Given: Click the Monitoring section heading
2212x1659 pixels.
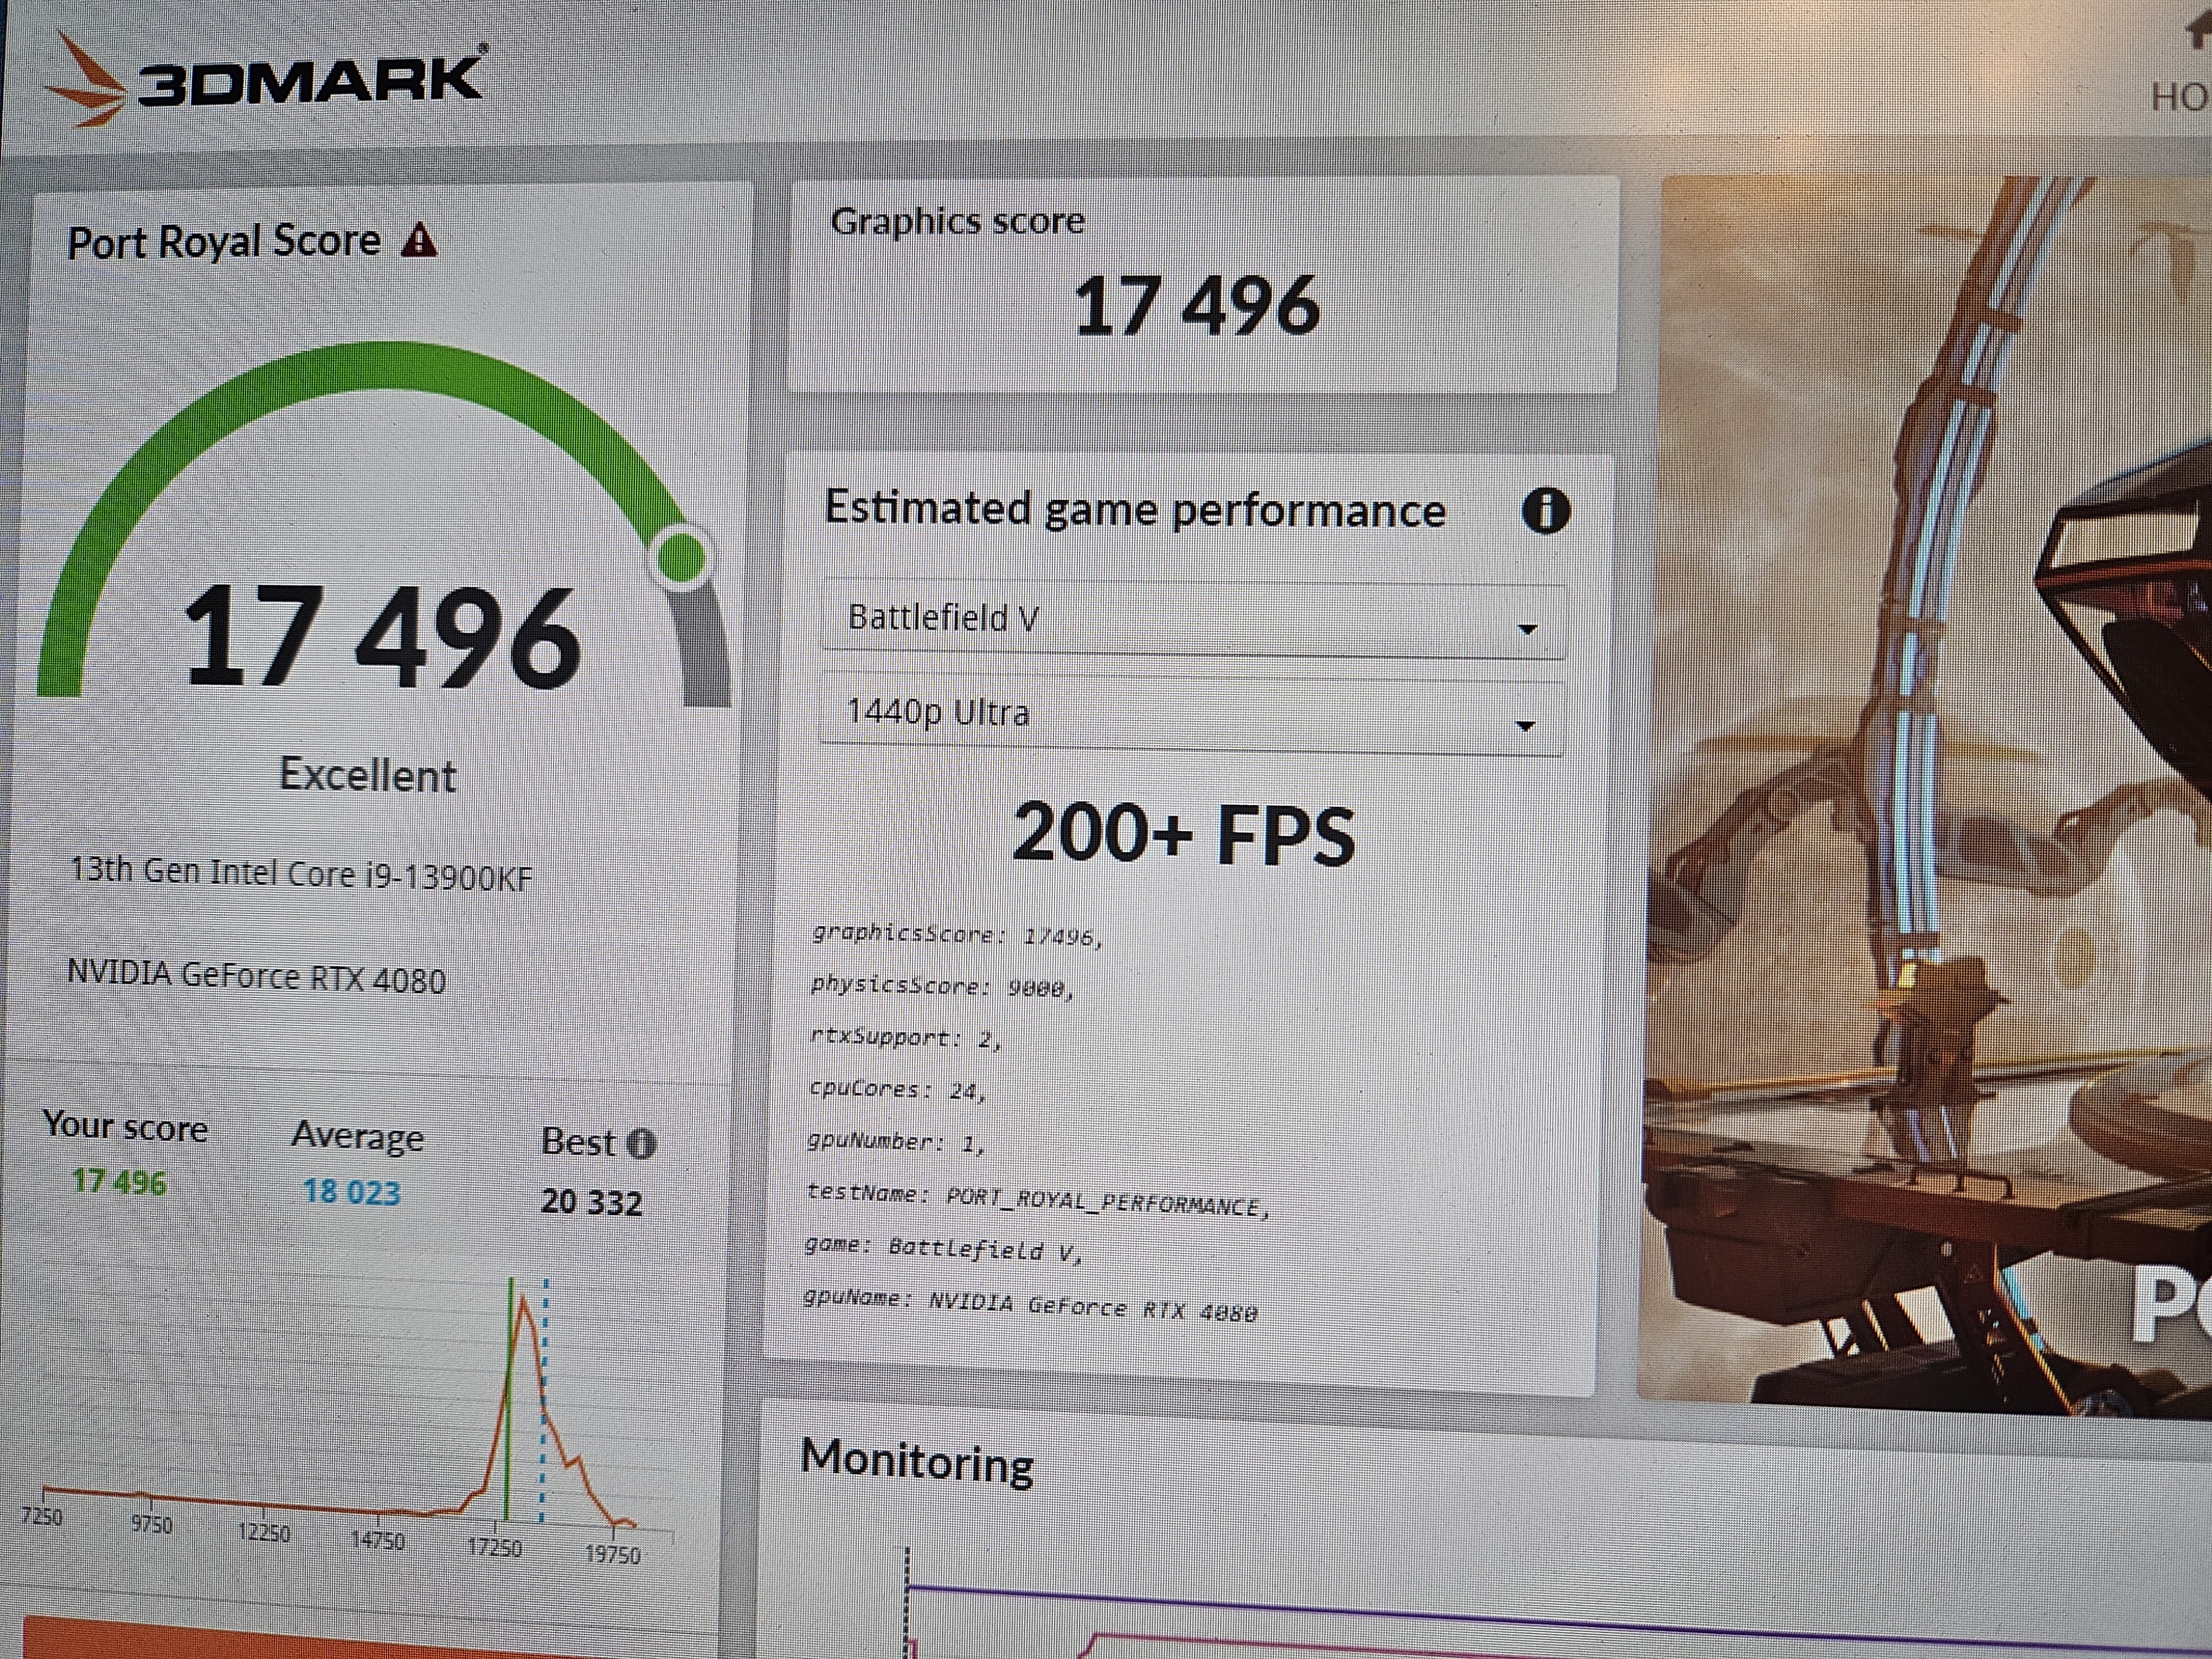Looking at the screenshot, I should 916,1462.
